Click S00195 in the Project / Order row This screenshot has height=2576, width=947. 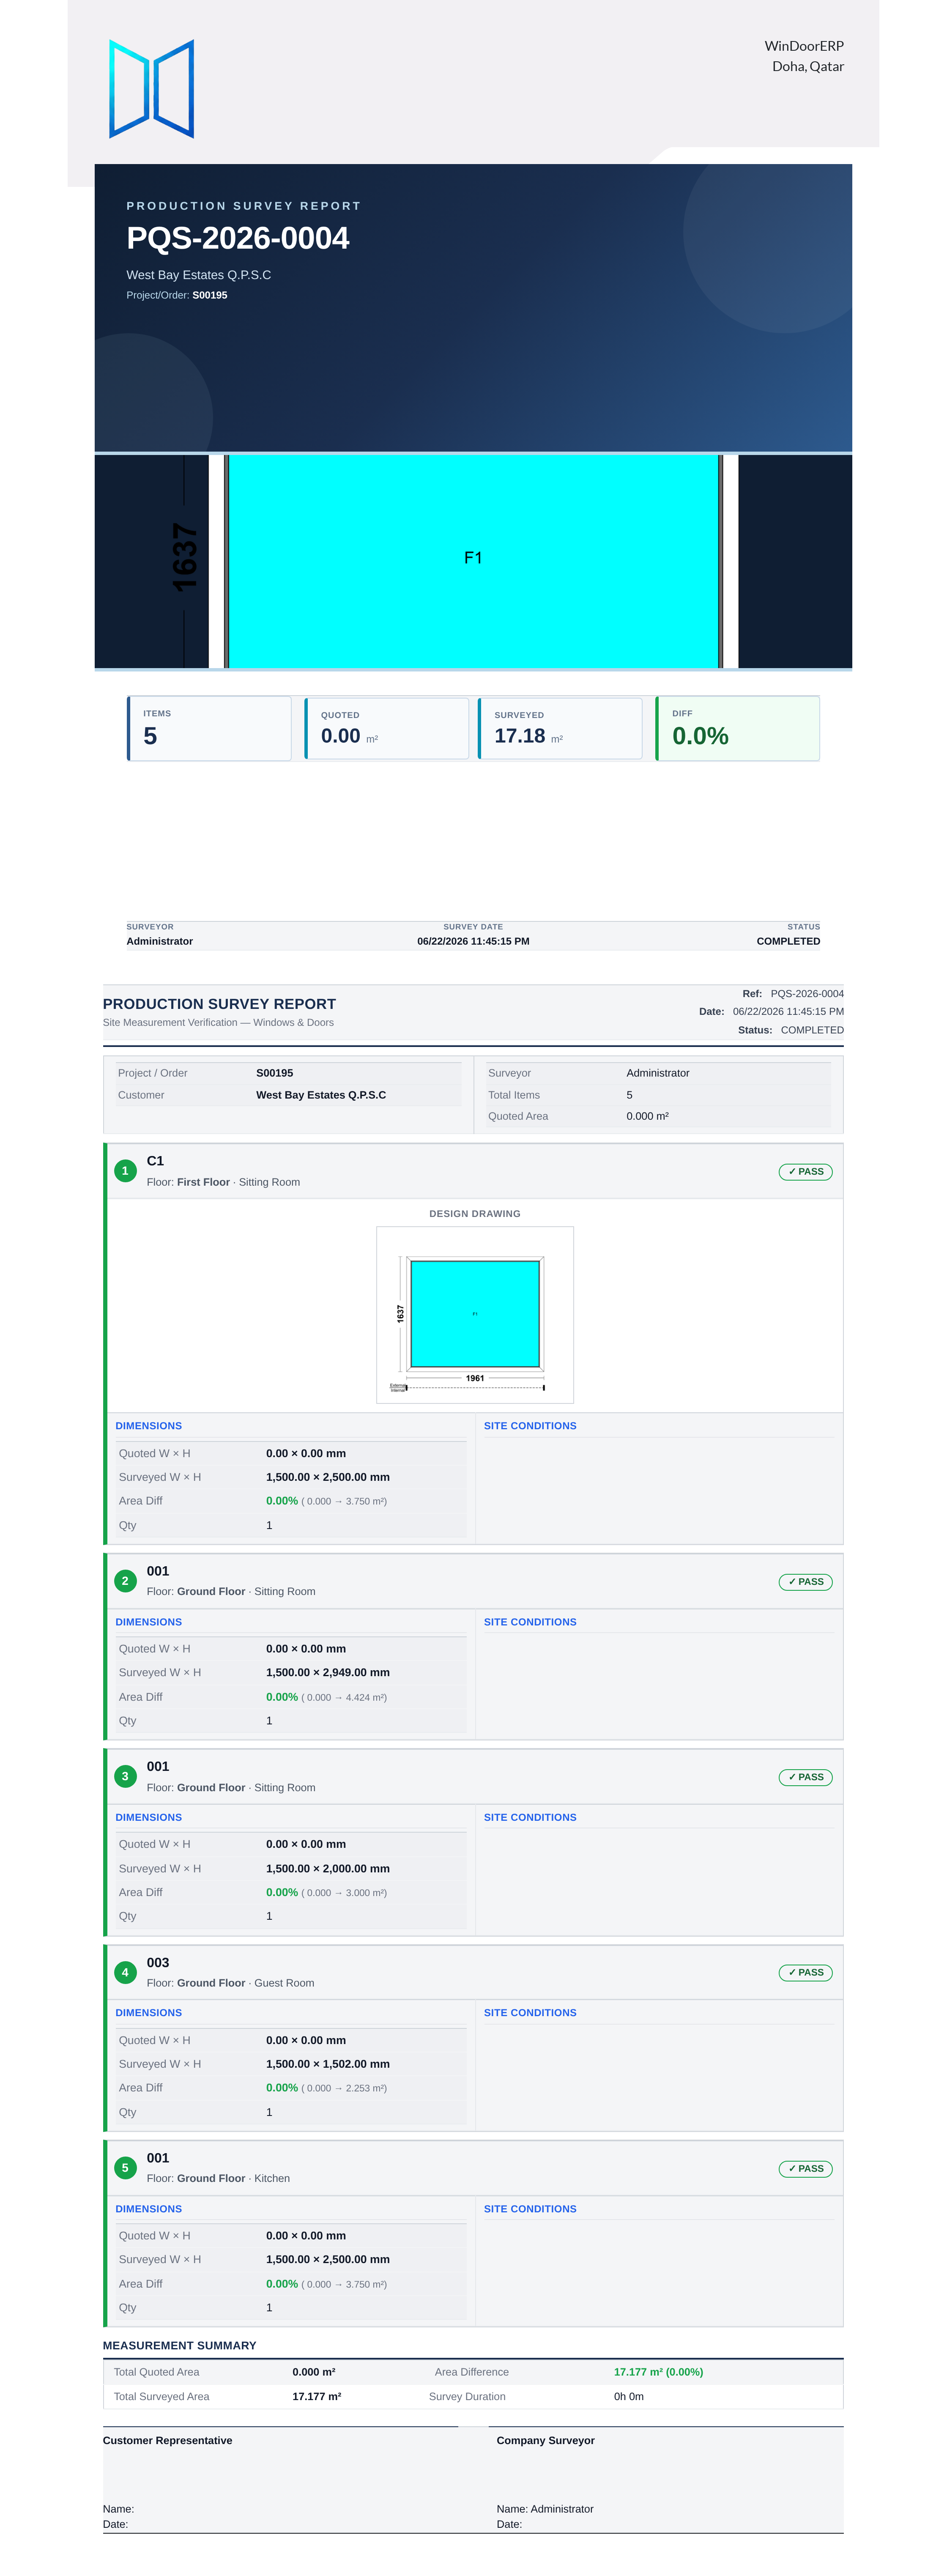pyautogui.click(x=275, y=1073)
